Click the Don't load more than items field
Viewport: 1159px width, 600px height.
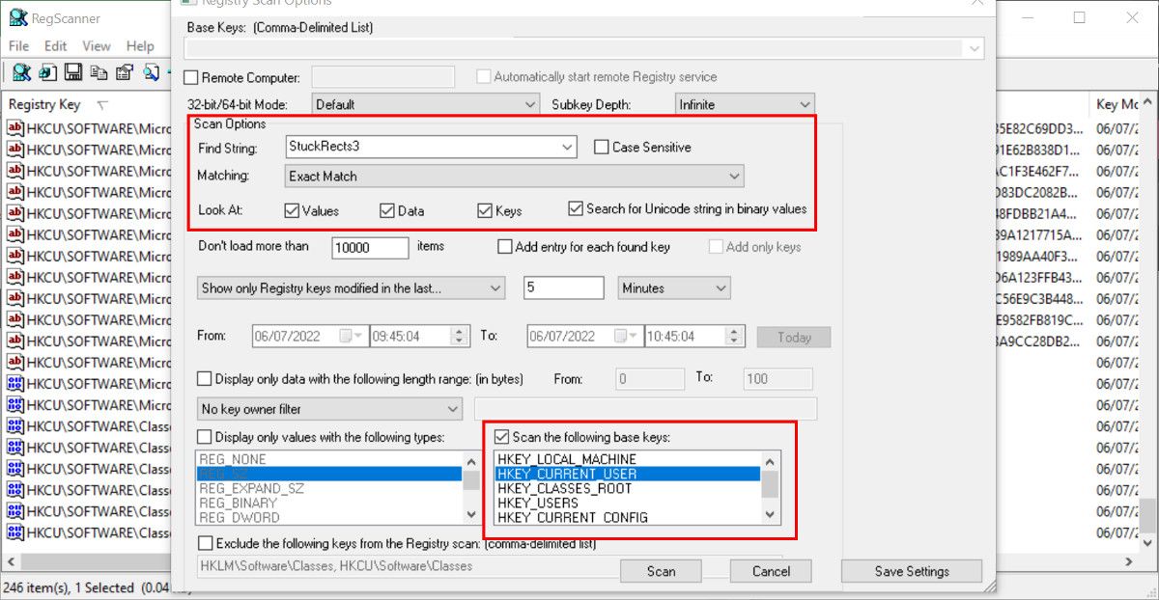click(370, 248)
